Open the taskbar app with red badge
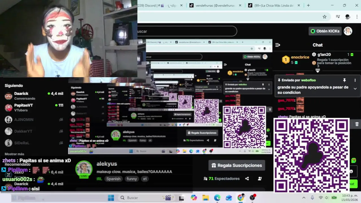The image size is (361, 203). (x=253, y=197)
